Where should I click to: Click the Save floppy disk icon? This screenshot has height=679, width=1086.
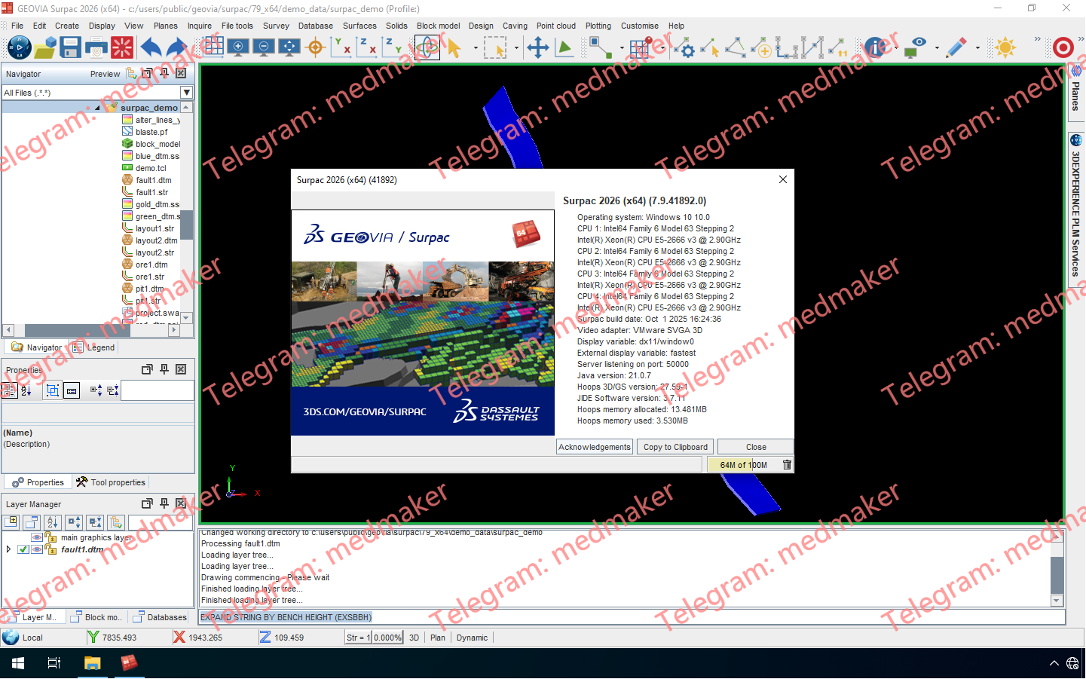[x=70, y=47]
